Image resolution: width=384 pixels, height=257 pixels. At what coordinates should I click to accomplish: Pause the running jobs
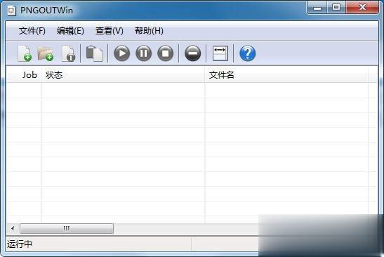tap(143, 53)
